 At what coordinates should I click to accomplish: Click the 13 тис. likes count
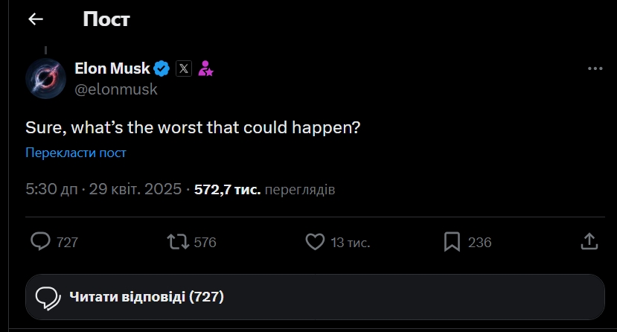pyautogui.click(x=350, y=243)
